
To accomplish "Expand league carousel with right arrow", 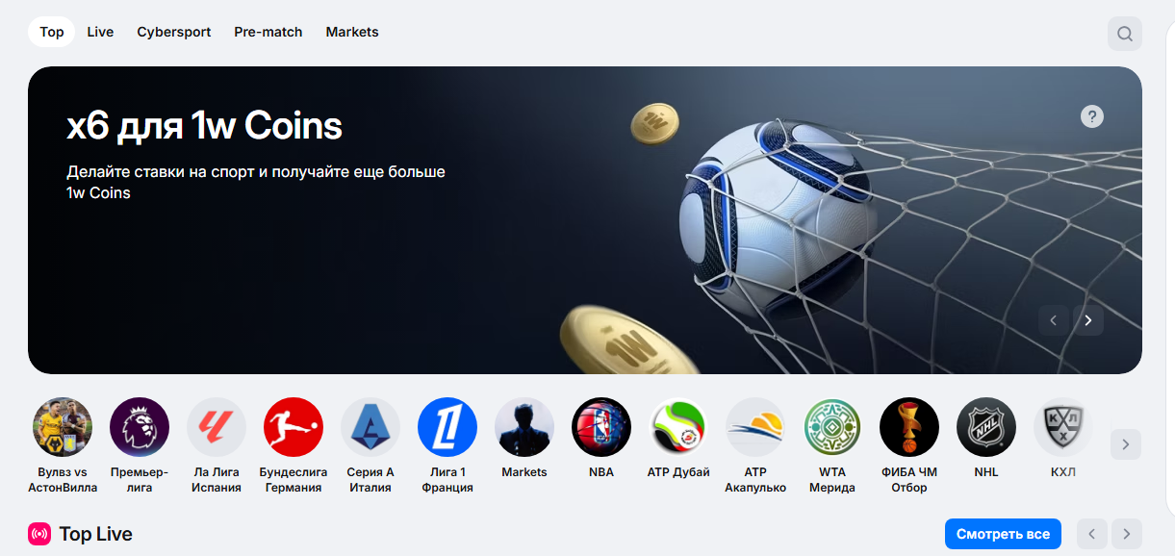I will coord(1126,444).
